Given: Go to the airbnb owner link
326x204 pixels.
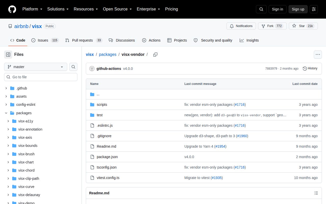Looking at the screenshot, I should pyautogui.click(x=21, y=26).
